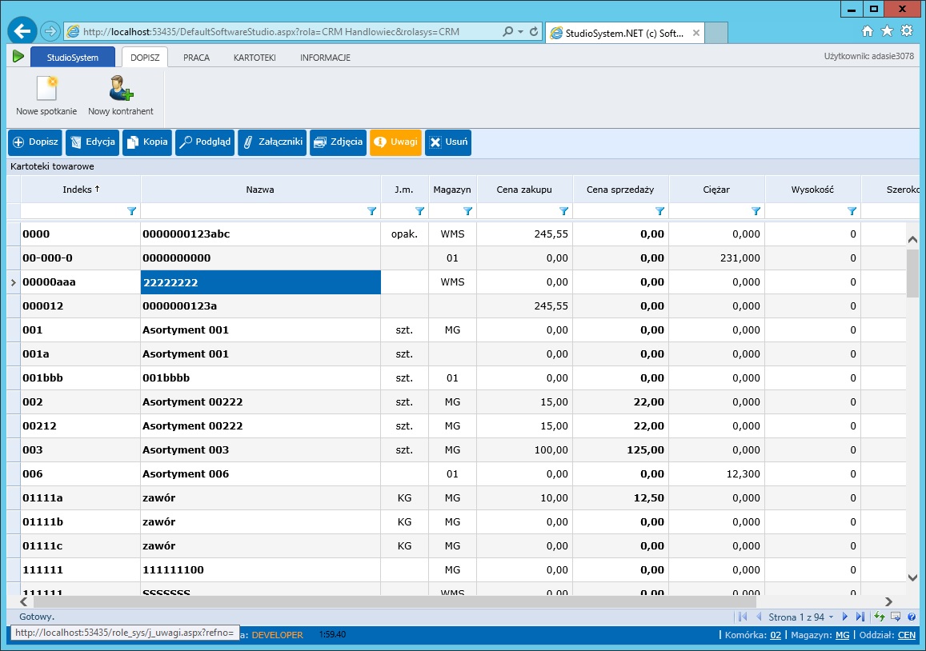Viewport: 926px width, 651px height.
Task: Open Edycja for the selected record
Action: coord(93,142)
